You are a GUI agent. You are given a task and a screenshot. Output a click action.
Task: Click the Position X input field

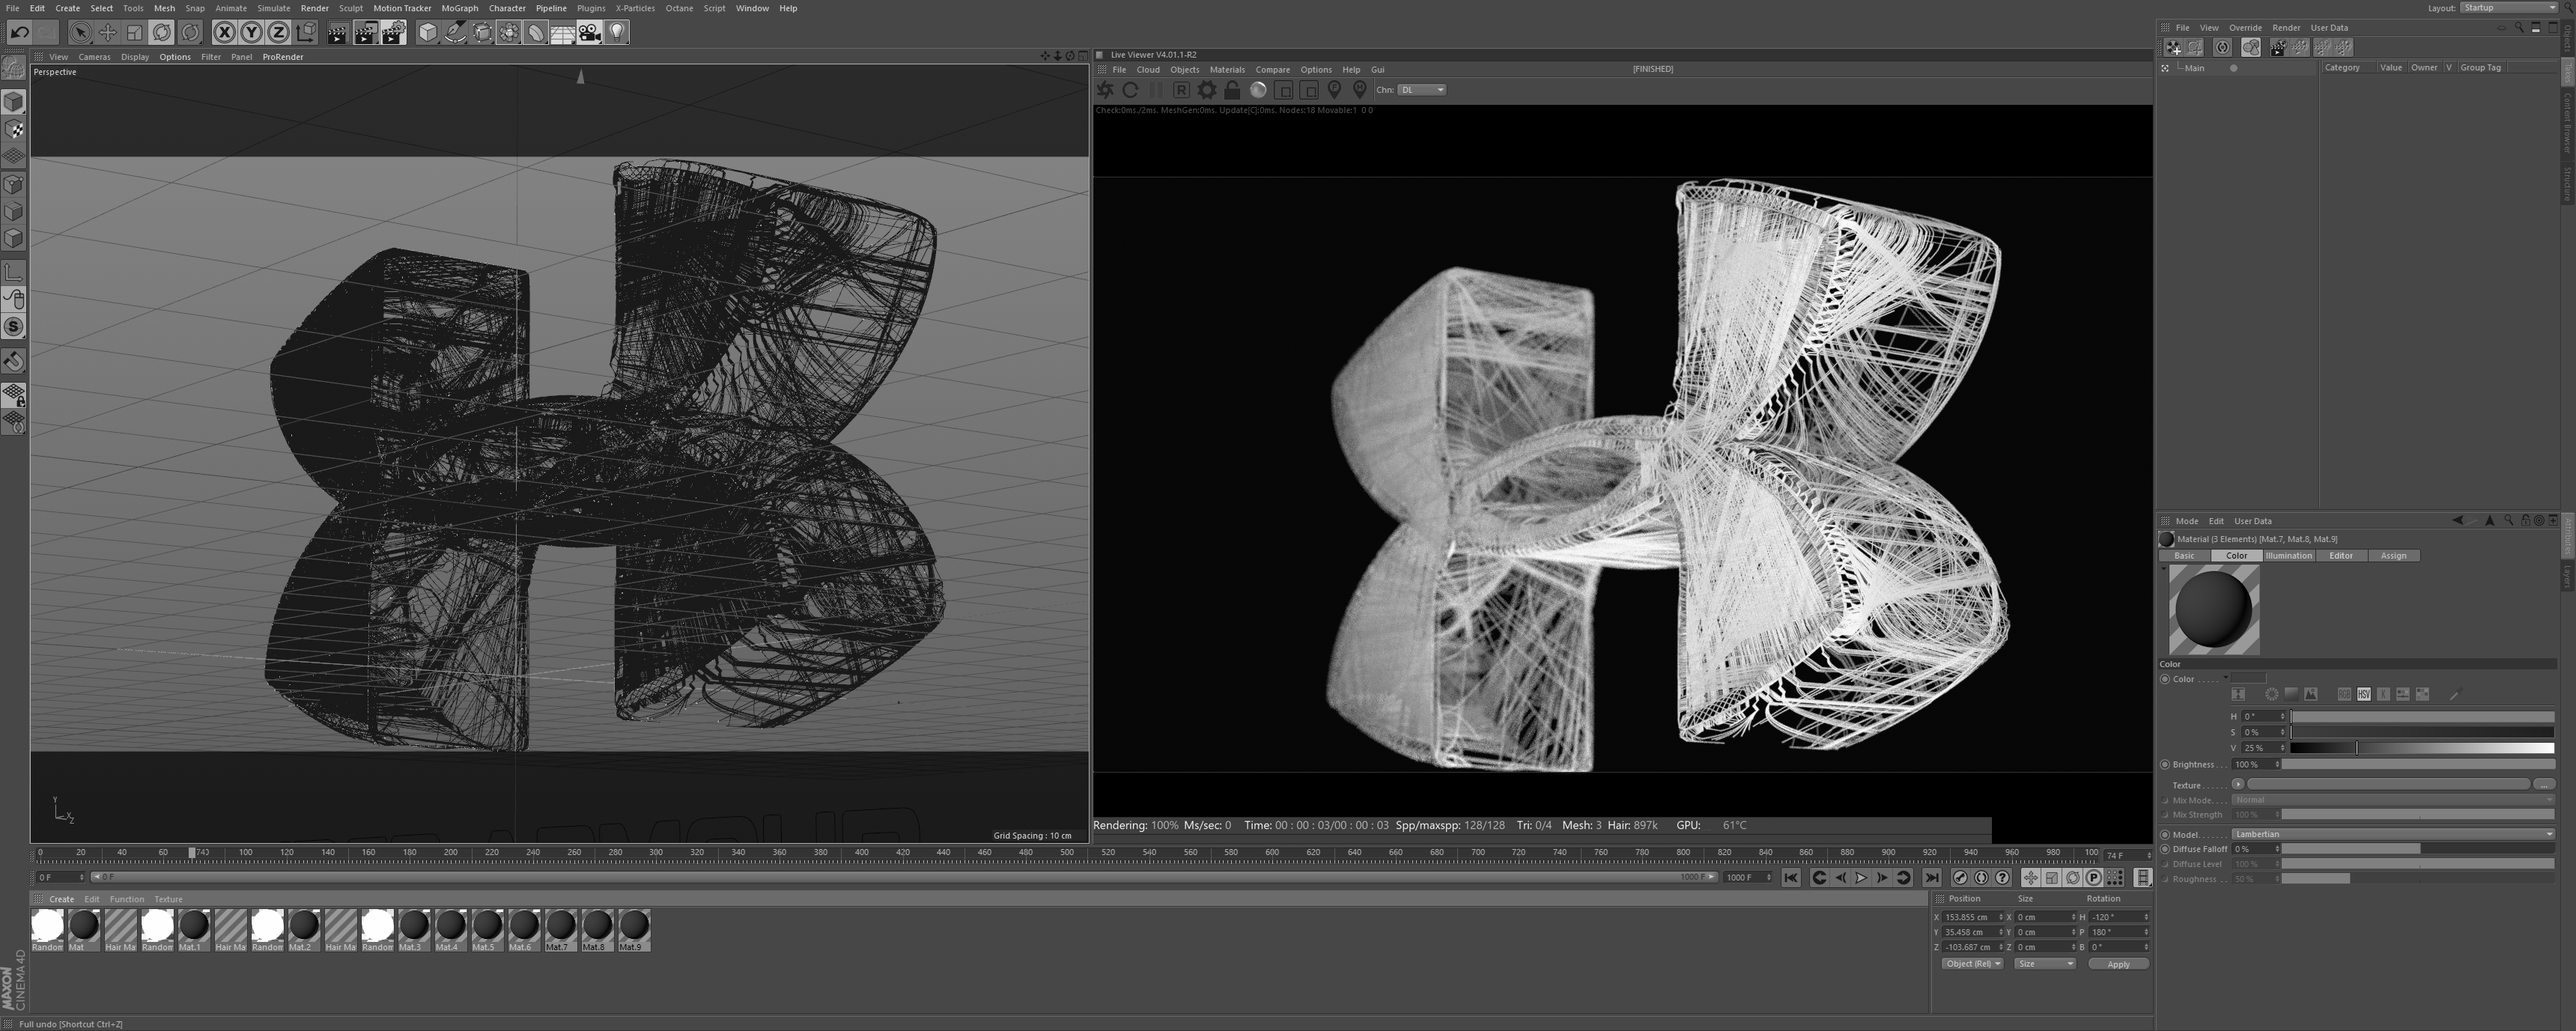1973,917
